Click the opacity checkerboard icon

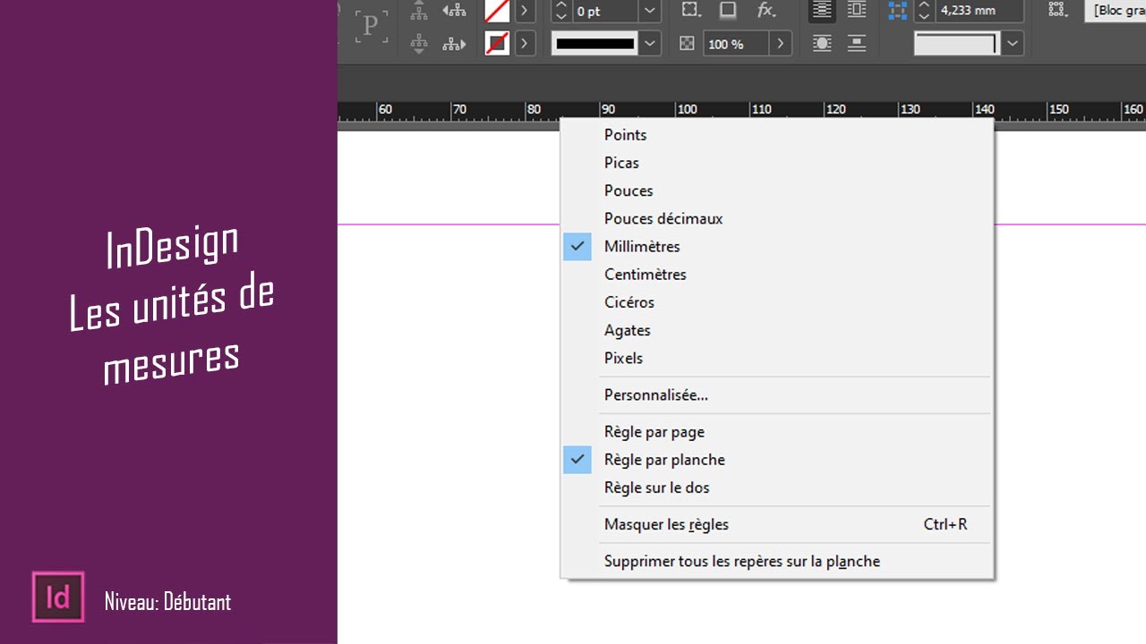click(687, 43)
